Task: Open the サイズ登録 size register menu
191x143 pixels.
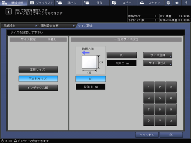Action: click(158, 55)
